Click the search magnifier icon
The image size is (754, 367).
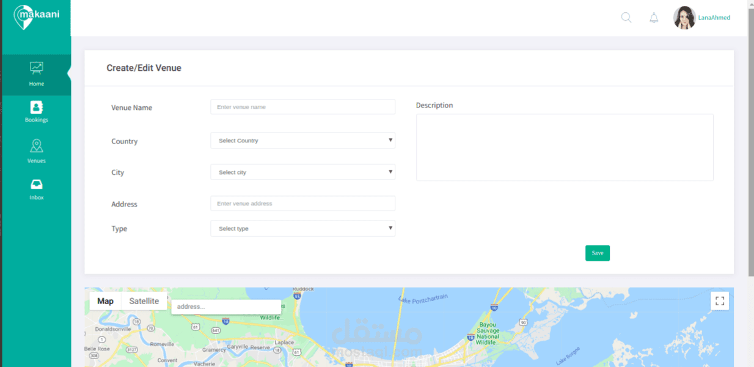626,18
